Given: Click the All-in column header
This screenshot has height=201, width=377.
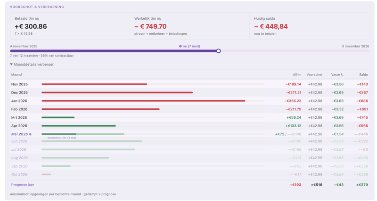Looking at the screenshot, I should [297, 75].
